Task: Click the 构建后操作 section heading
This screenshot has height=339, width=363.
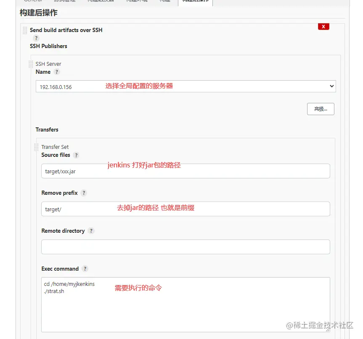Action: coord(38,13)
